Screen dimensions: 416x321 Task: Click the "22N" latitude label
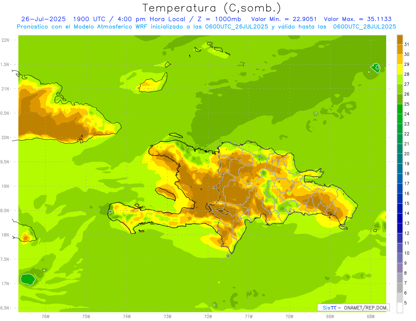[5, 40]
